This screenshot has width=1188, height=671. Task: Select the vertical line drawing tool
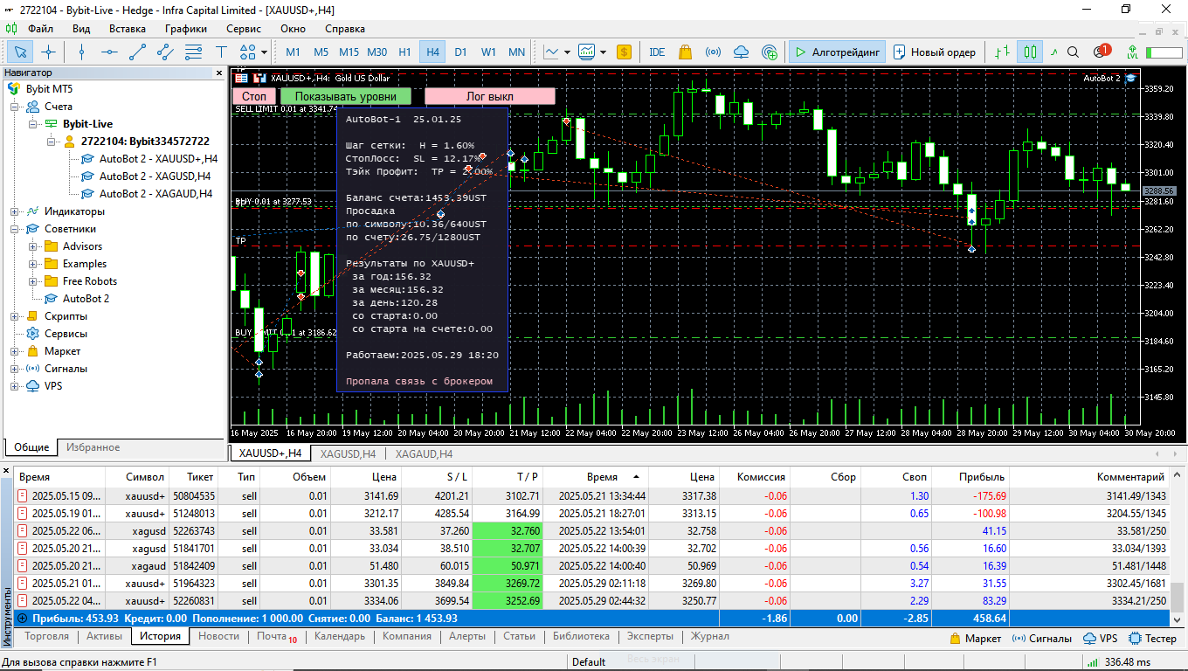pyautogui.click(x=82, y=52)
